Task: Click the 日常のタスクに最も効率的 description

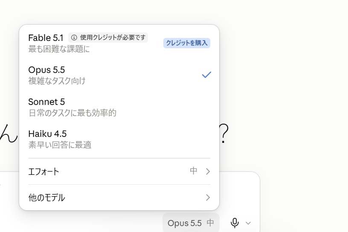Action: (72, 113)
